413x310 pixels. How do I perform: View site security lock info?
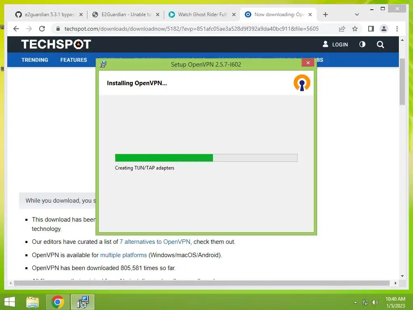pos(58,29)
